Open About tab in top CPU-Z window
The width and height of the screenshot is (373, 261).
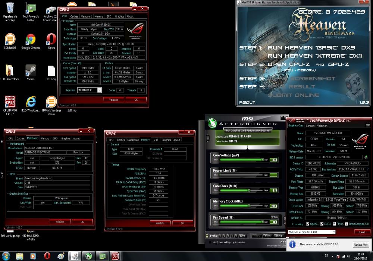pyautogui.click(x=130, y=16)
